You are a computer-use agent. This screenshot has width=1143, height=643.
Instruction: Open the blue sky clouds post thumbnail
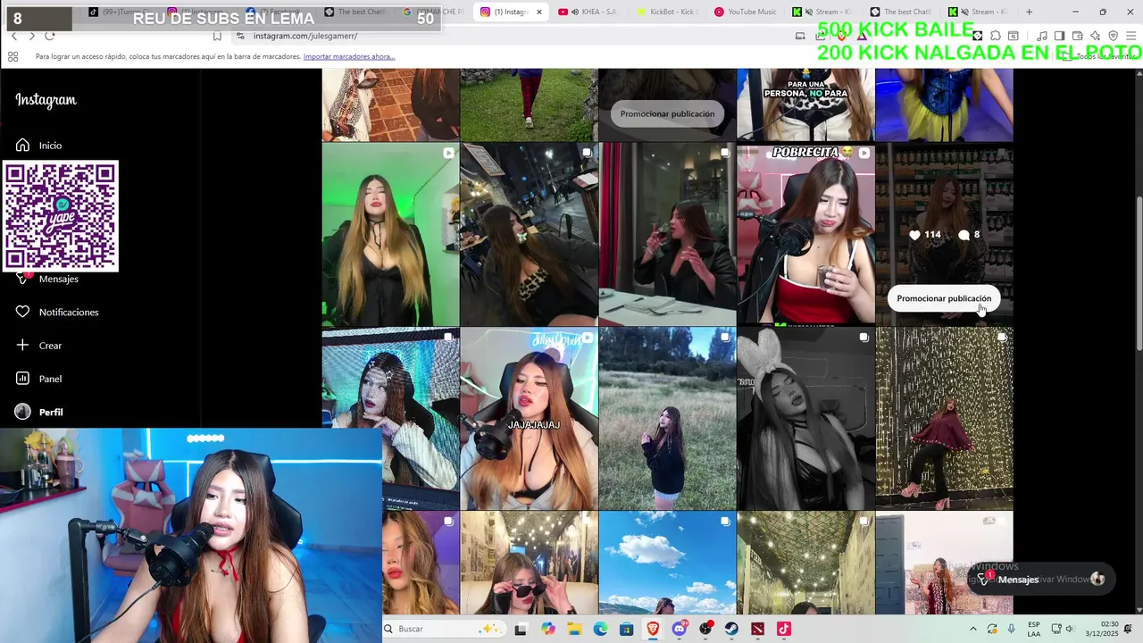(x=667, y=563)
